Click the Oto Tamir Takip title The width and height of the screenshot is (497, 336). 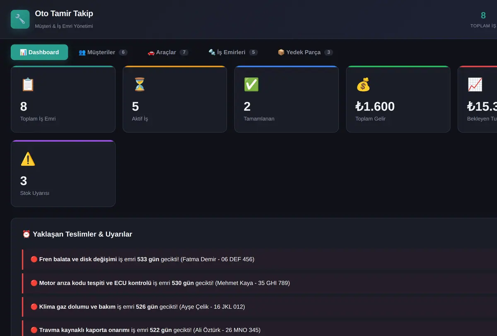pyautogui.click(x=64, y=14)
